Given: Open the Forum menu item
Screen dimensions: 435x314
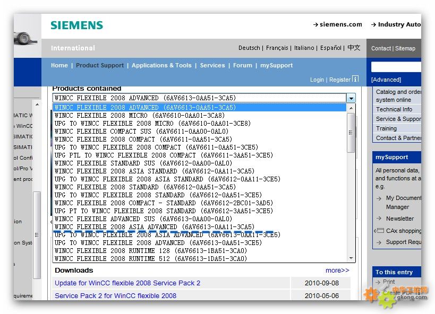Looking at the screenshot, I should point(243,65).
